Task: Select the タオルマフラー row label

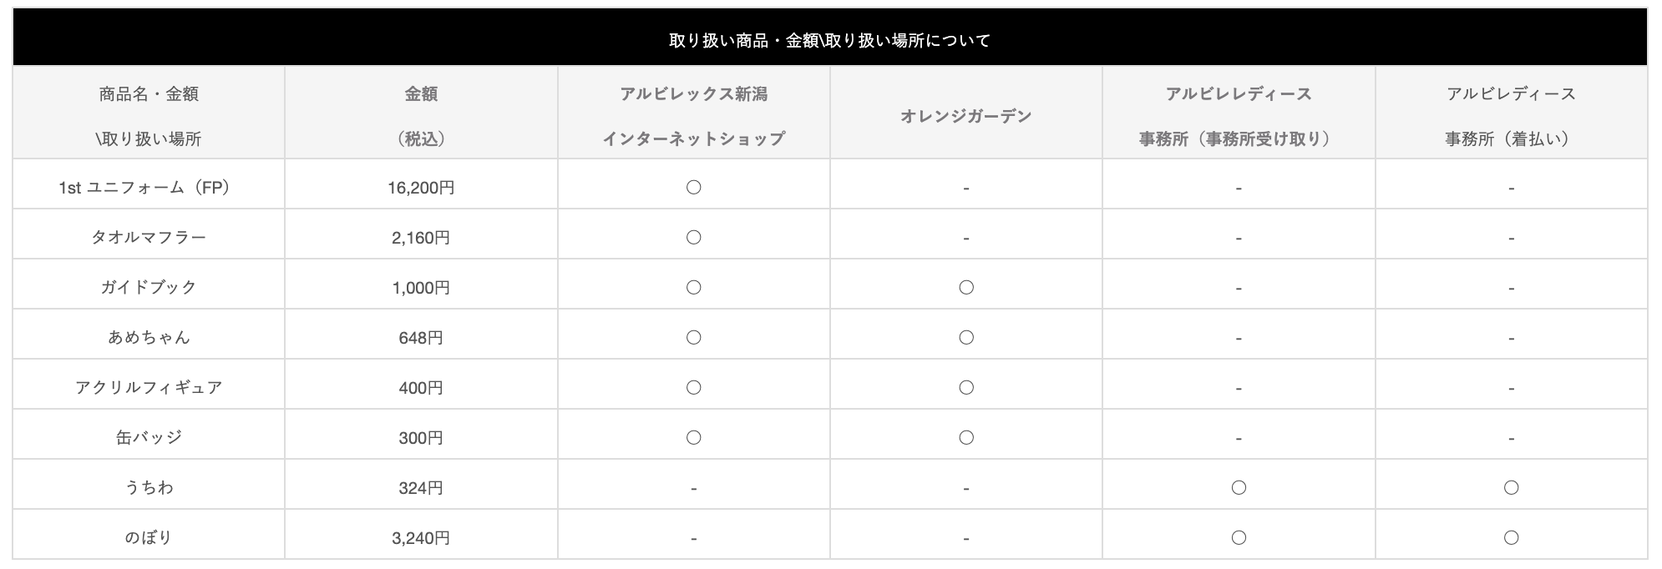Action: [149, 237]
